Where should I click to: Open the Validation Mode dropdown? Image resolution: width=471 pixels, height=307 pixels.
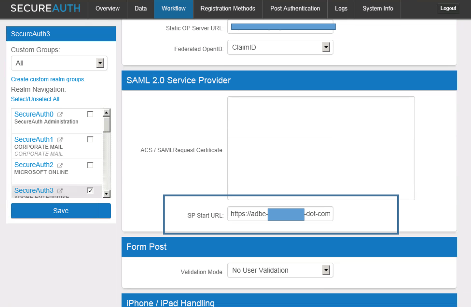click(326, 270)
